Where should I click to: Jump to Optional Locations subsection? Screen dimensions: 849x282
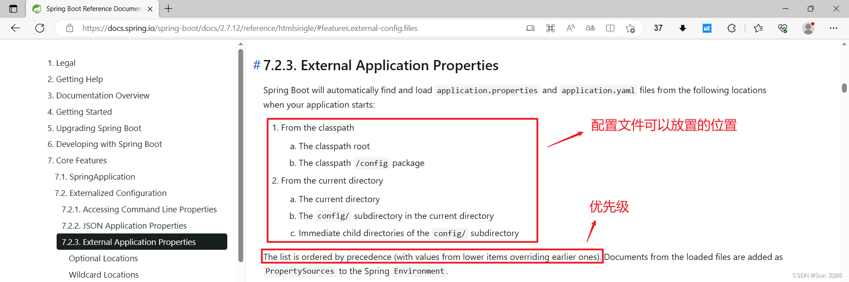pyautogui.click(x=103, y=259)
